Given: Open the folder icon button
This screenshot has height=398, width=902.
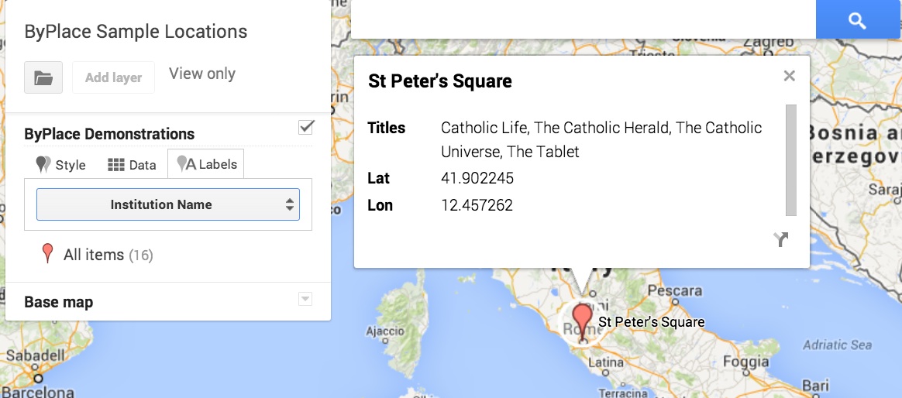Looking at the screenshot, I should coord(43,77).
